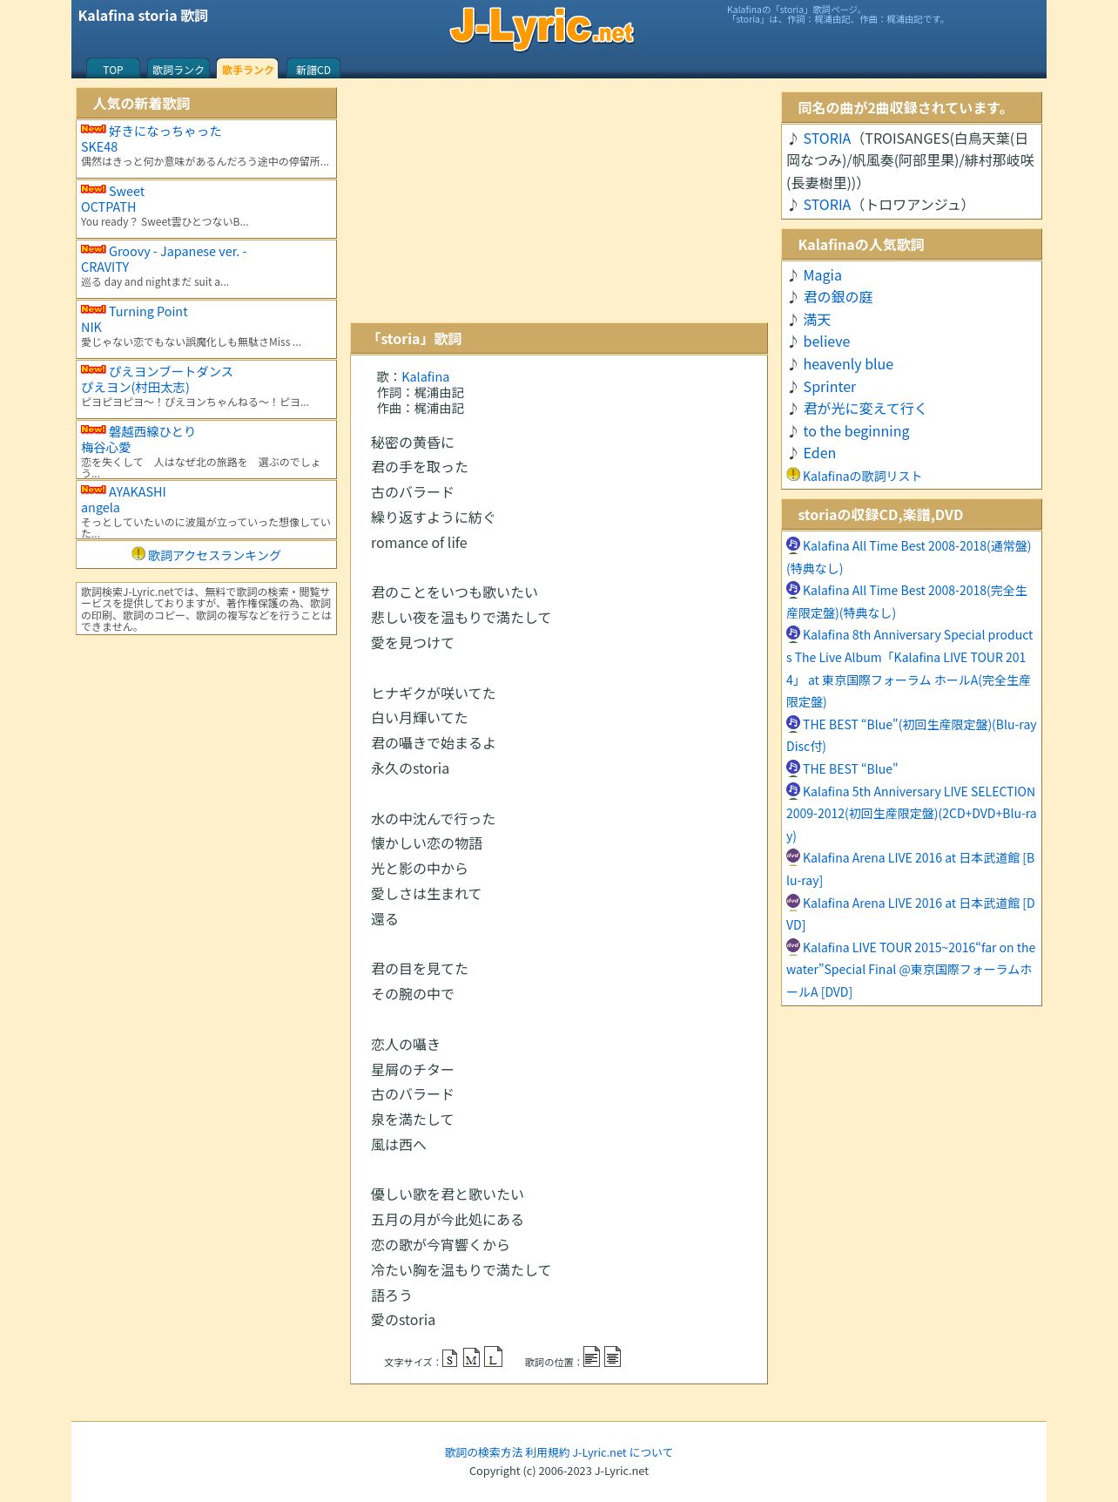Set lyric font size to medium (M)
The width and height of the screenshot is (1118, 1502).
(x=471, y=1358)
